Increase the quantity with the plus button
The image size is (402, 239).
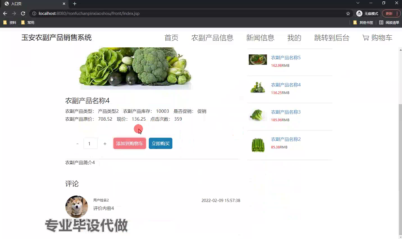(x=105, y=144)
